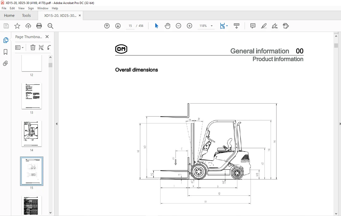Add document to favorites star
The height and width of the screenshot is (216, 341).
pyautogui.click(x=17, y=26)
